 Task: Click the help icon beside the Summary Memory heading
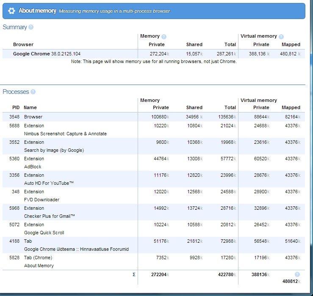tap(163, 36)
